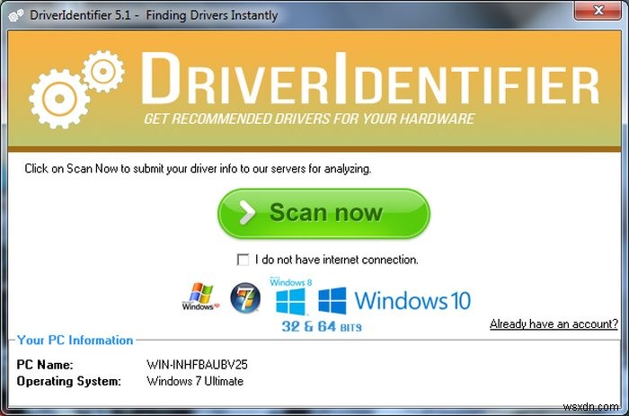Viewport: 629px width, 416px height.
Task: Click the Windows 10 logo
Action: 394,300
